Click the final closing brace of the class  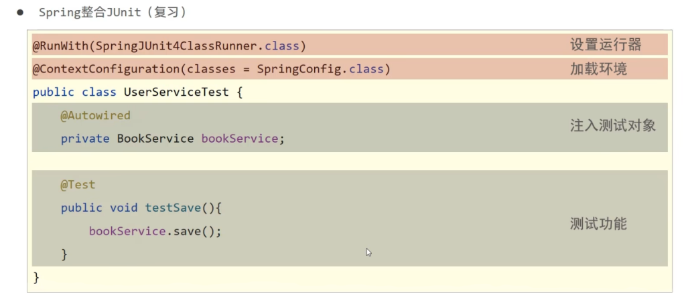point(36,277)
